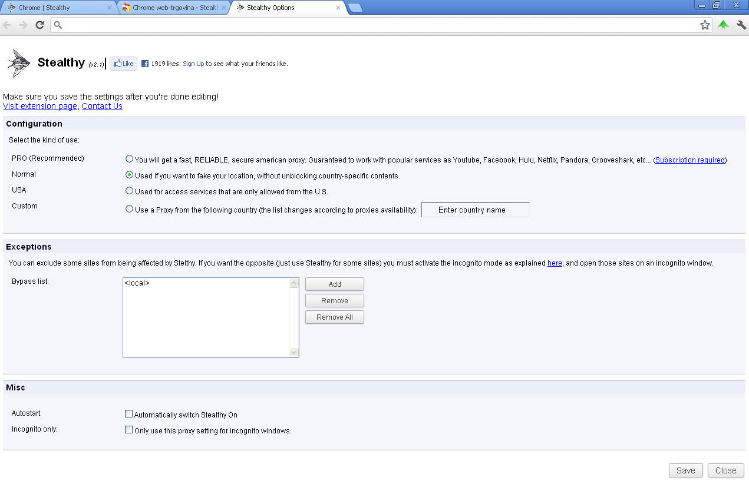Check 'Only use this proxy setting for incognito windows'
The image size is (749, 484).
(129, 430)
